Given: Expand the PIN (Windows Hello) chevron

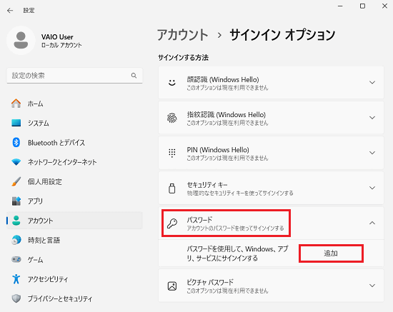Looking at the screenshot, I should [x=372, y=153].
